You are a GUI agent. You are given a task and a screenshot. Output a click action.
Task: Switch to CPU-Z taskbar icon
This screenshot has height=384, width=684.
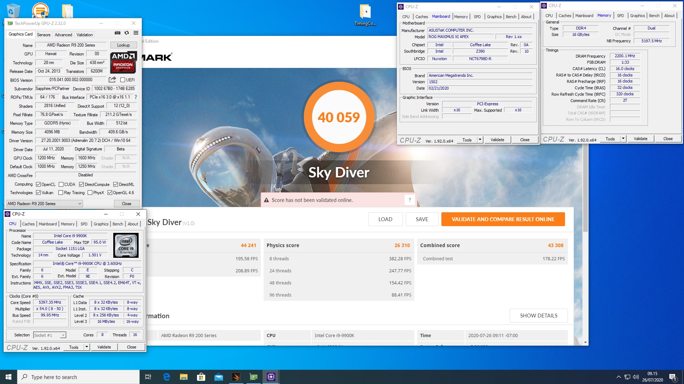tap(271, 377)
